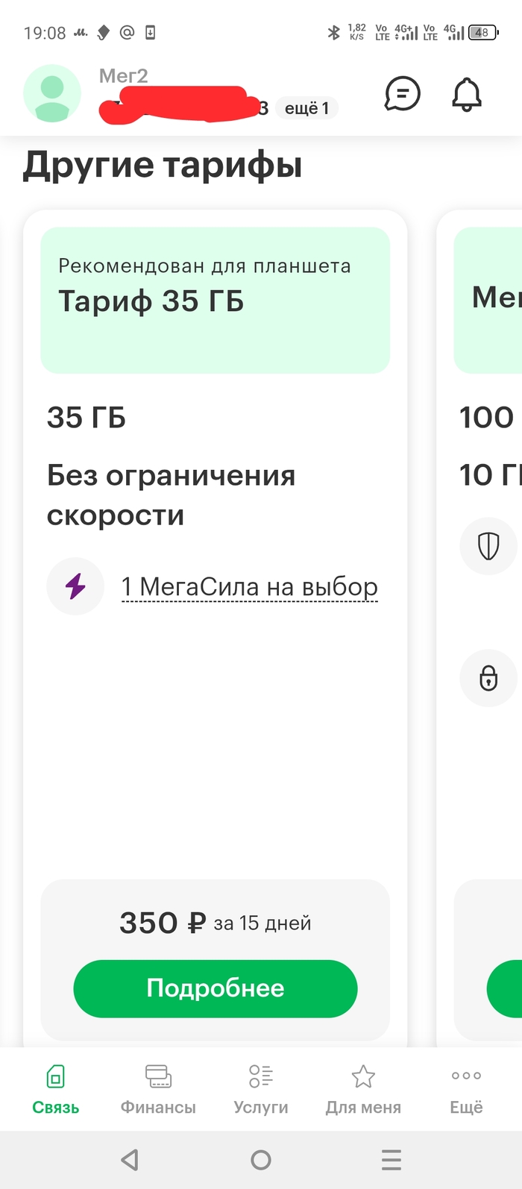Open the chat support icon
Screen dimensions: 522x1189
pyautogui.click(x=402, y=94)
